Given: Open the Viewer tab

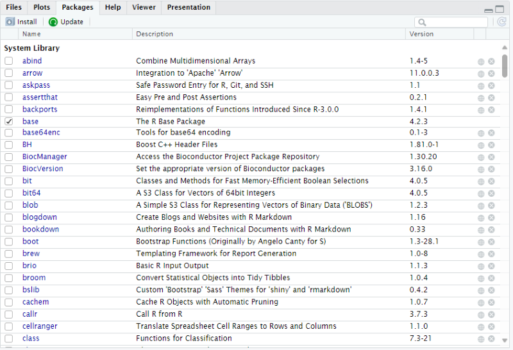Looking at the screenshot, I should point(144,8).
